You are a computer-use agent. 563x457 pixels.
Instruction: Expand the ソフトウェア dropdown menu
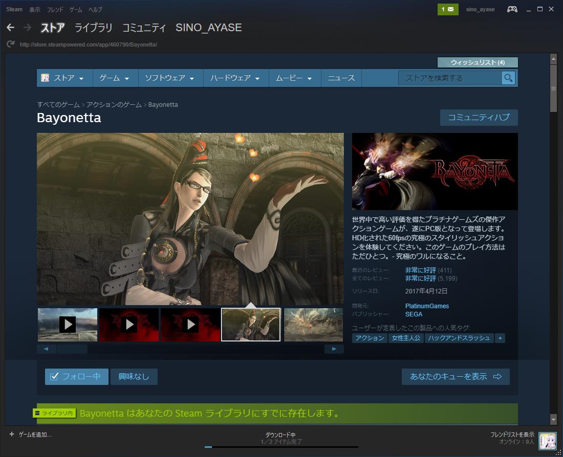click(171, 78)
